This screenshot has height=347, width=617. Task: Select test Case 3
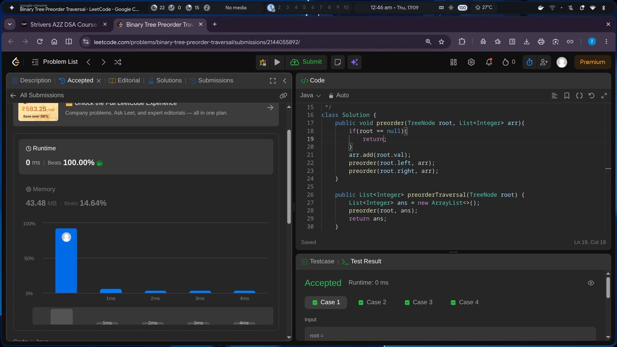point(419,302)
